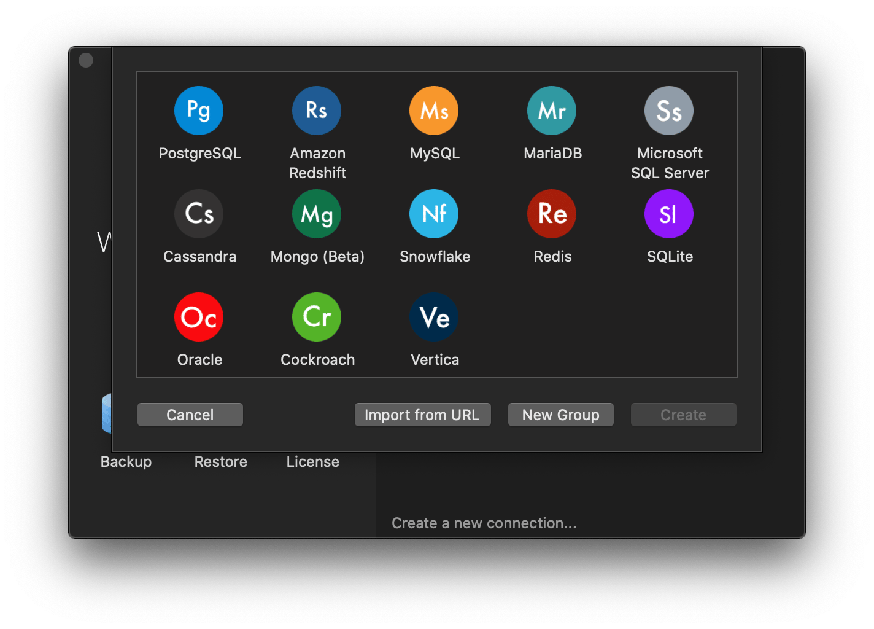
Task: Pick the MySQL Ms icon
Action: point(434,111)
